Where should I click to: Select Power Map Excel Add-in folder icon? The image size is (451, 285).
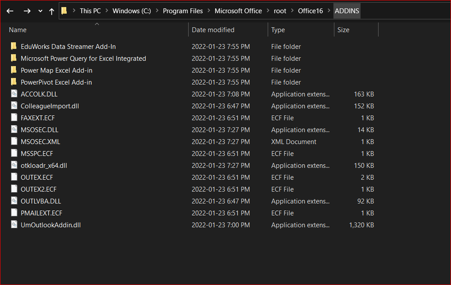click(14, 70)
